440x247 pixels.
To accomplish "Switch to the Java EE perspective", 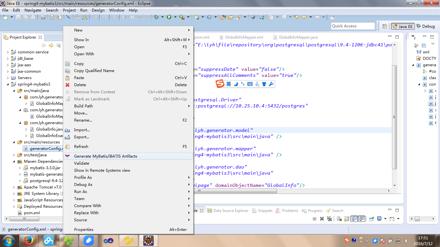I will point(402,26).
